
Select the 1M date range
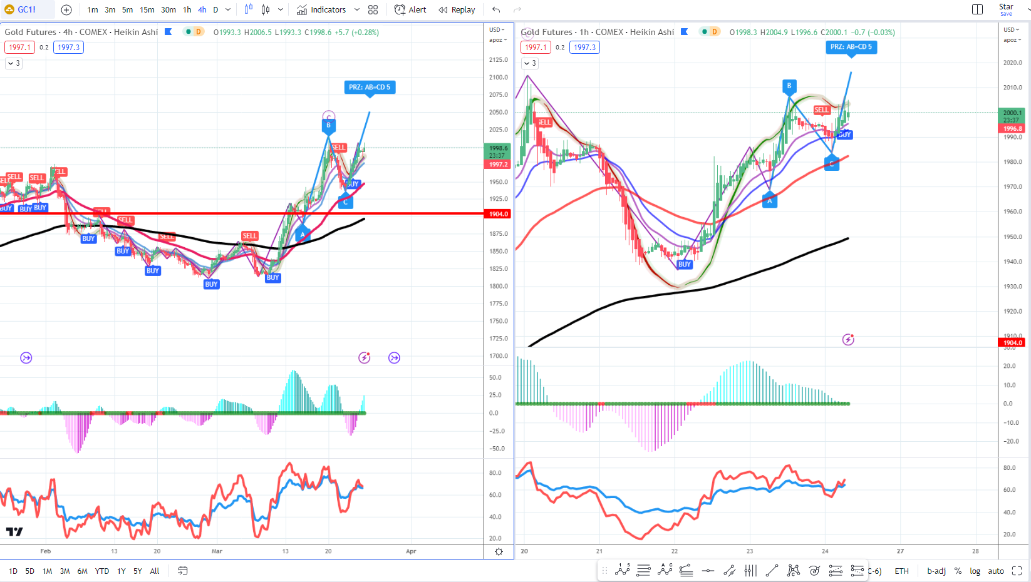click(48, 571)
